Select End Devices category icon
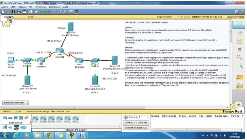Viewport: 247px width, 140px height. [5, 127]
